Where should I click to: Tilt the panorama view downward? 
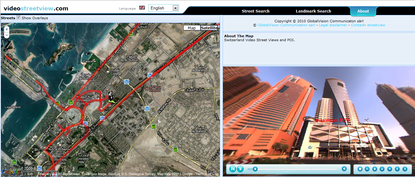382,169
